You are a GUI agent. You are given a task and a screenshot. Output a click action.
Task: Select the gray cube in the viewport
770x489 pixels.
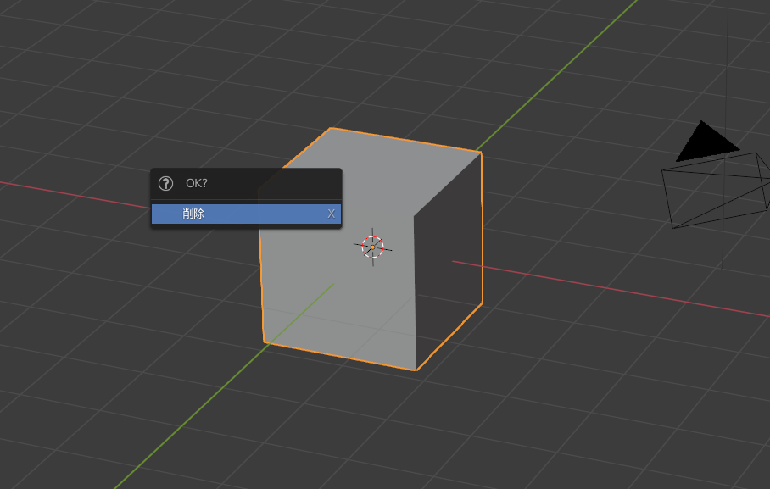pos(371,248)
